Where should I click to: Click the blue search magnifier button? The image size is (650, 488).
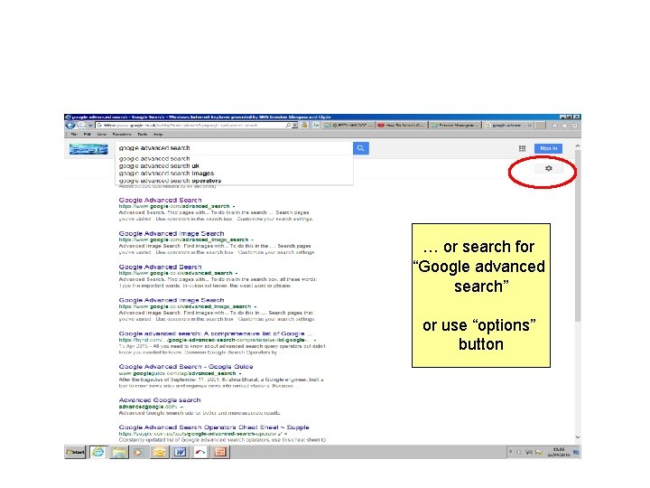360,148
